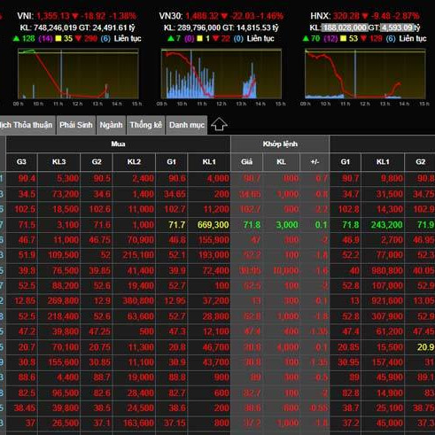Click the KL3 column header

(x=59, y=162)
